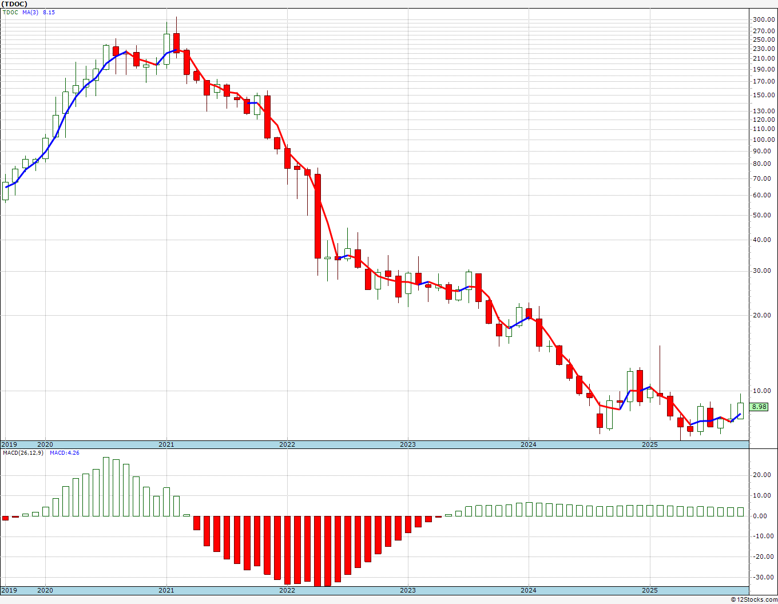The height and width of the screenshot is (604, 778).
Task: Select the 190.00 price axis label
Action: (764, 69)
